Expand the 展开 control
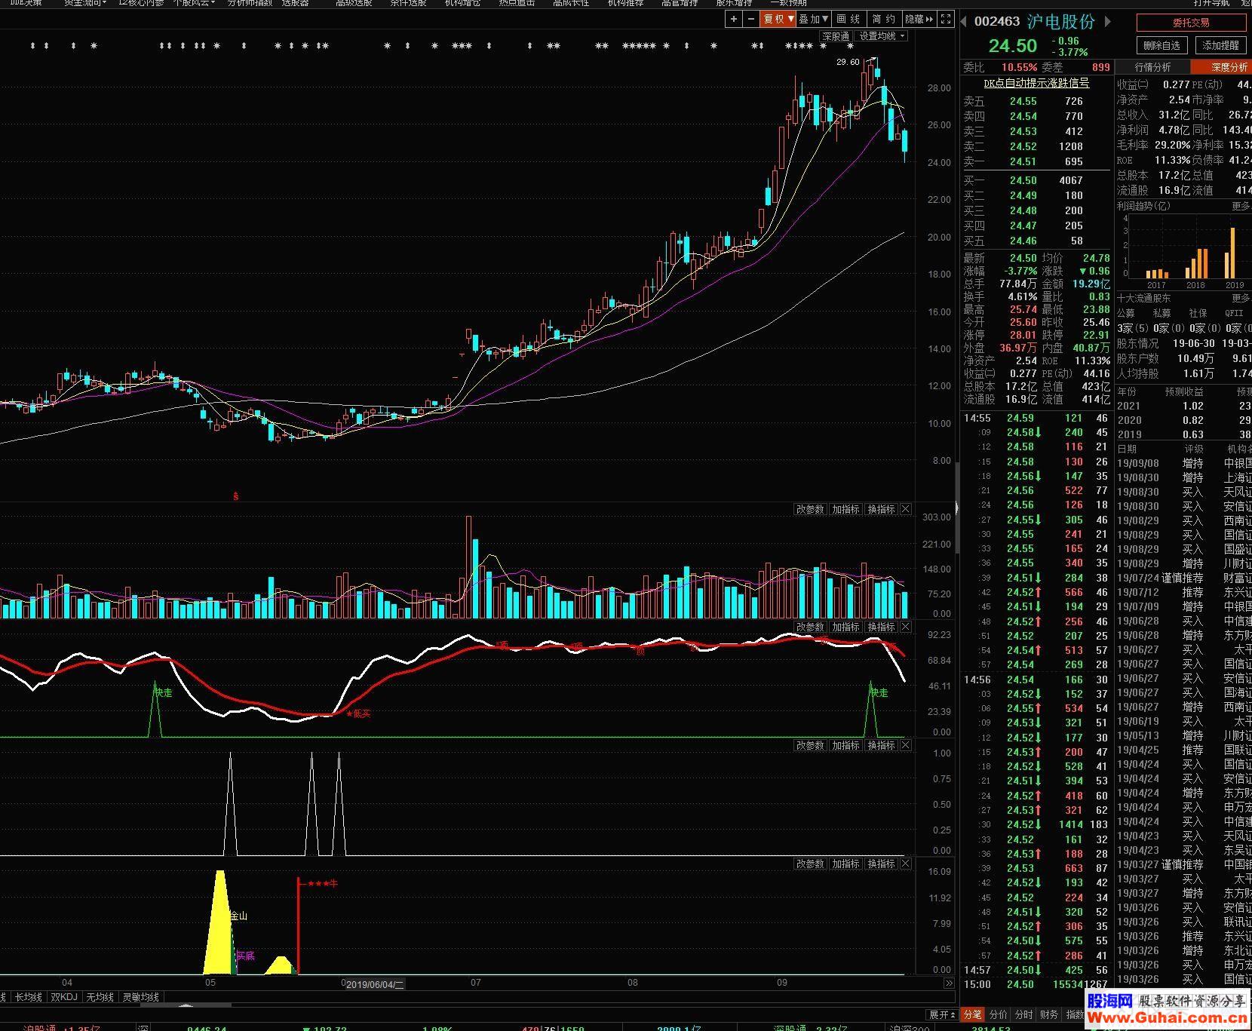The width and height of the screenshot is (1252, 1031). [943, 1015]
